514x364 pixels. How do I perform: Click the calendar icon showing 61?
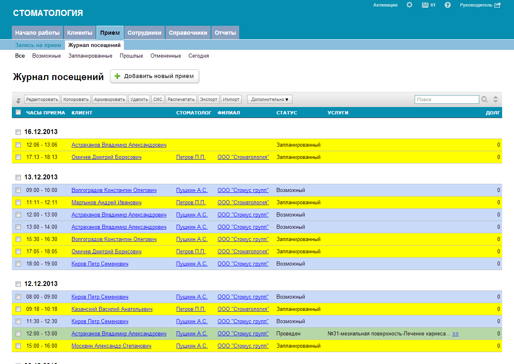[425, 5]
